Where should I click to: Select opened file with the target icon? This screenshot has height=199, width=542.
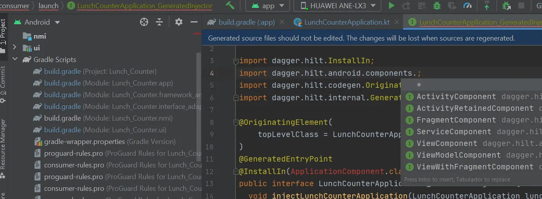click(144, 22)
